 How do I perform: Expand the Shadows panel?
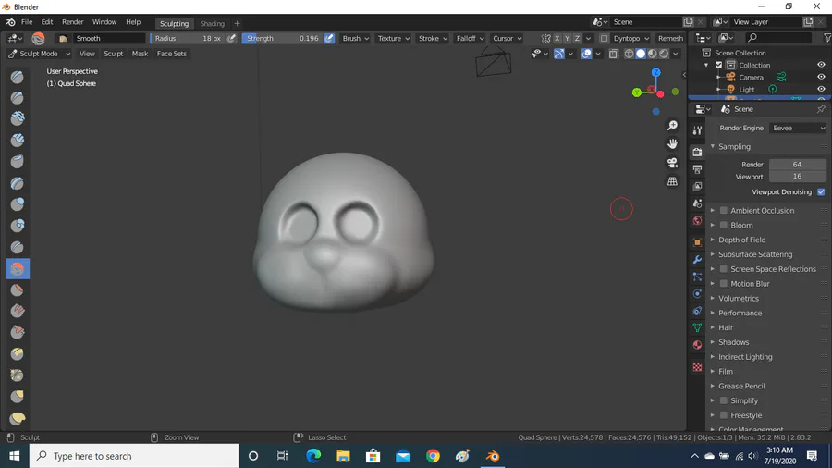733,342
